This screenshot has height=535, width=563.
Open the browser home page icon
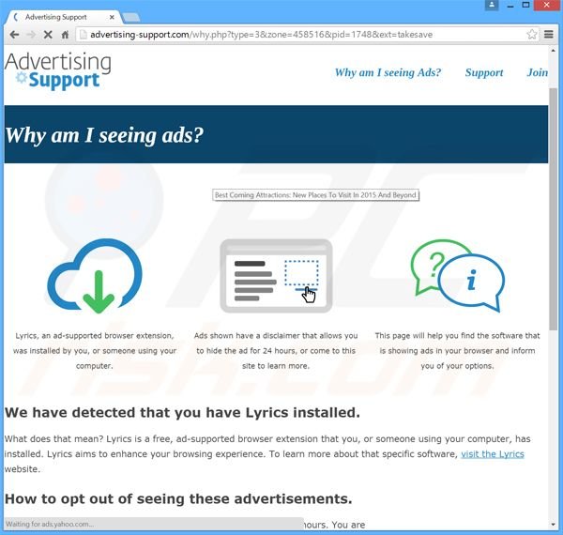[x=65, y=35]
